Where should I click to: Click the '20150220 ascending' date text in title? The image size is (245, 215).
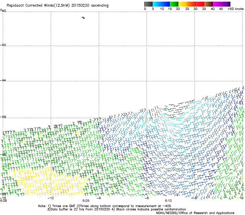click(90, 6)
